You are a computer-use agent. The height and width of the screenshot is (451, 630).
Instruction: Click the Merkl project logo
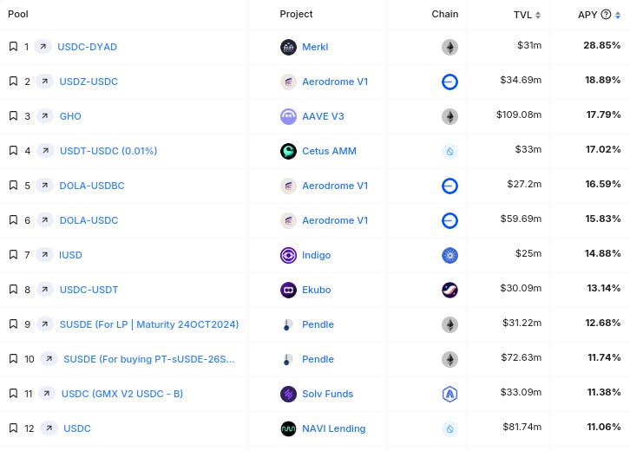[288, 47]
